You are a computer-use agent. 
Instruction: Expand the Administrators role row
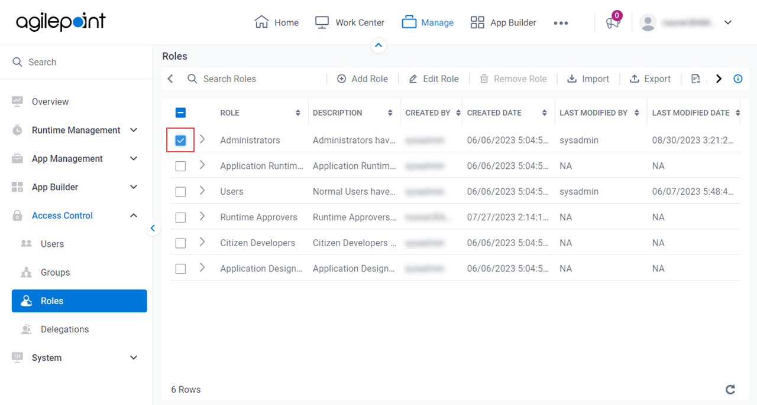pyautogui.click(x=202, y=139)
